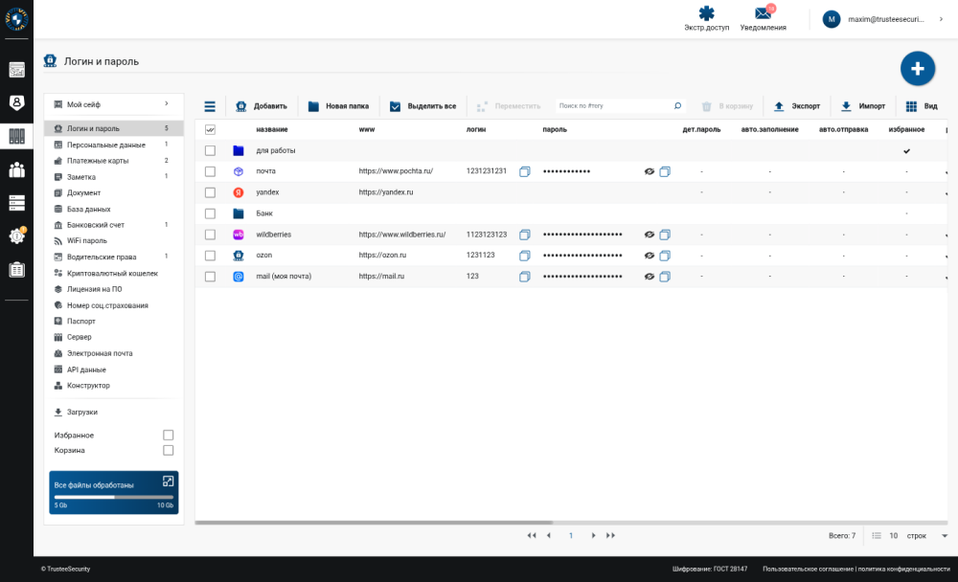Open the emergency access icon (Экстр.доступ)
This screenshot has height=582, width=958.
[x=706, y=14]
